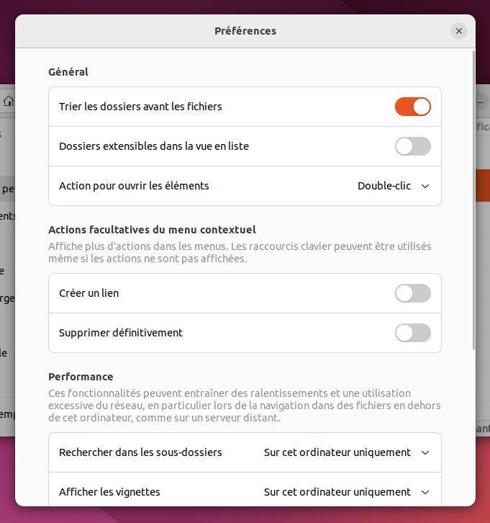Enable Dossiers extensibles dans la vue en liste
The height and width of the screenshot is (523, 490).
click(413, 146)
